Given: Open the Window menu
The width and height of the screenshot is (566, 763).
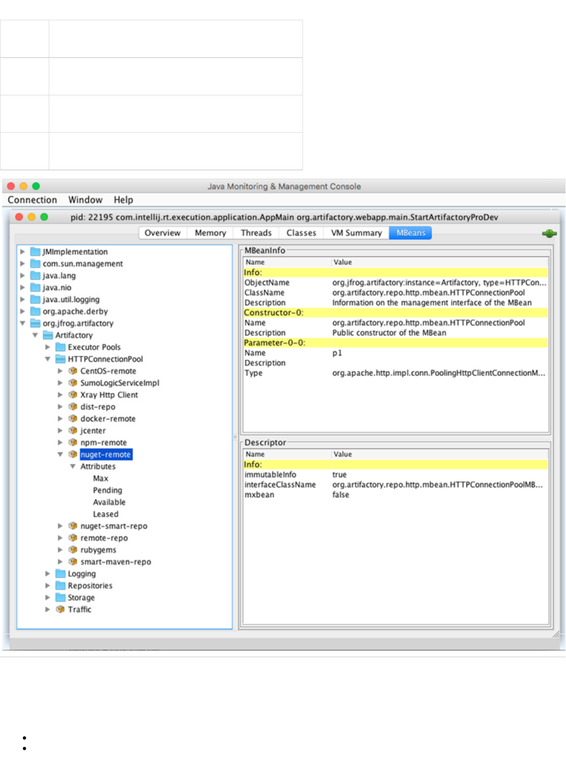Looking at the screenshot, I should click(x=85, y=200).
